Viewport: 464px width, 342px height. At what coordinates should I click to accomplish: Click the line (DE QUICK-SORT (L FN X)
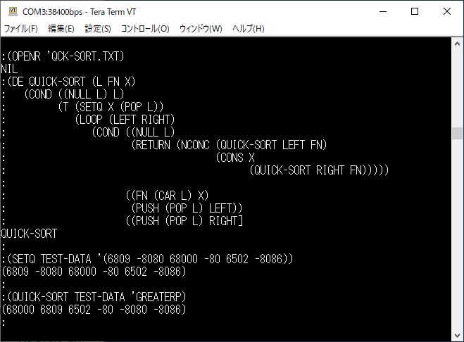tap(71, 82)
